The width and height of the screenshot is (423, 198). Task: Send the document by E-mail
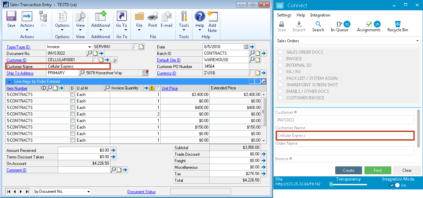167,19
